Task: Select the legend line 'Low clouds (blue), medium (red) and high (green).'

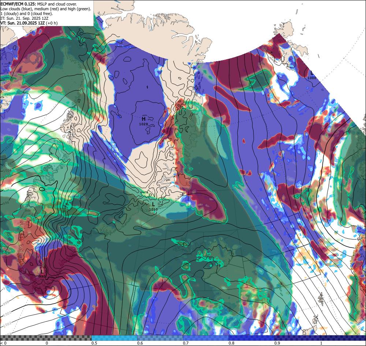Action: (x=46, y=9)
